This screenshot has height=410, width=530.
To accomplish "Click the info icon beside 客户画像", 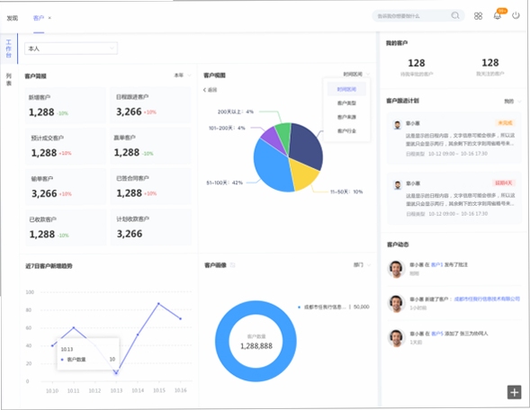I will [x=232, y=265].
